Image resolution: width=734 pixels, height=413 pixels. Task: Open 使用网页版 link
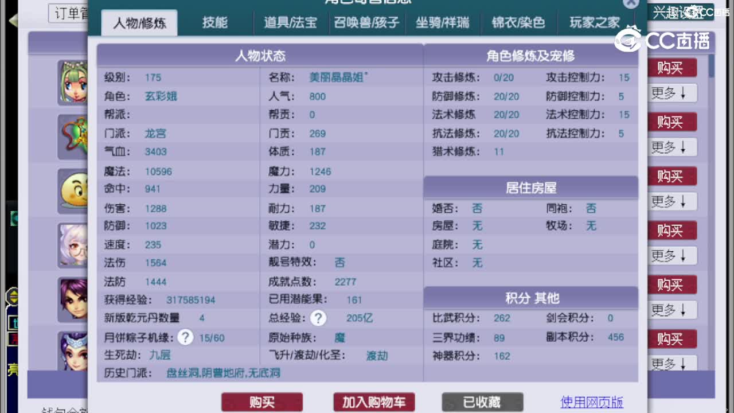click(x=592, y=403)
